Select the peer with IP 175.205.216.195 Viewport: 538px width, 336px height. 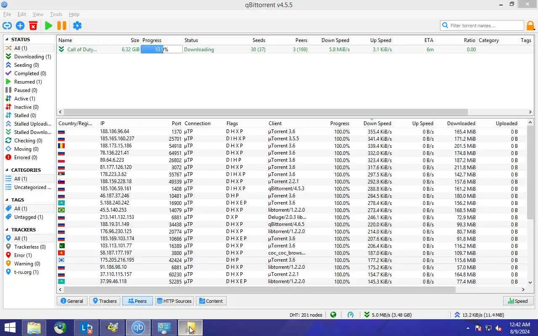[292, 260]
